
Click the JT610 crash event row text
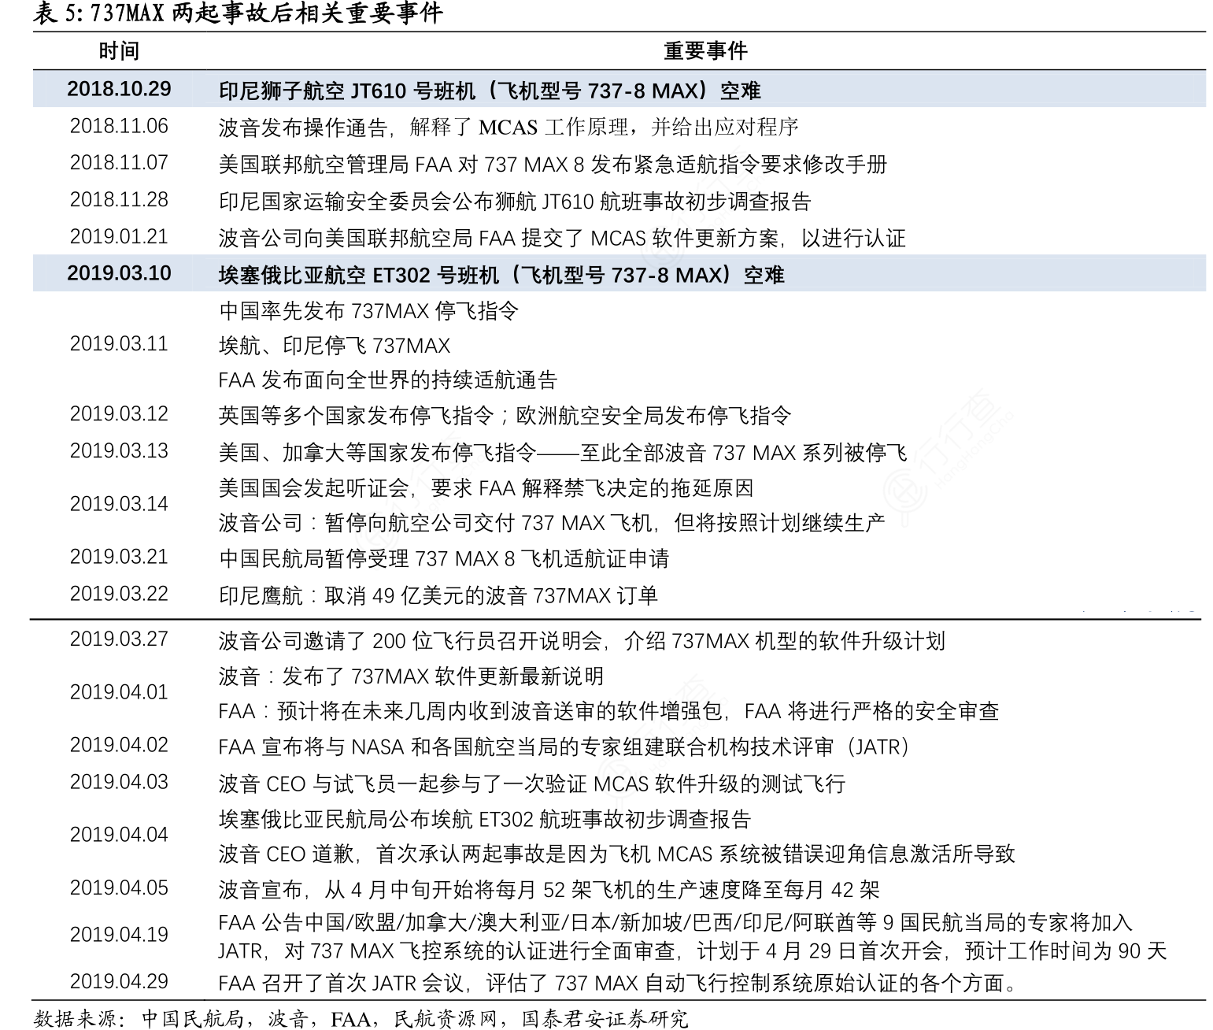click(489, 91)
